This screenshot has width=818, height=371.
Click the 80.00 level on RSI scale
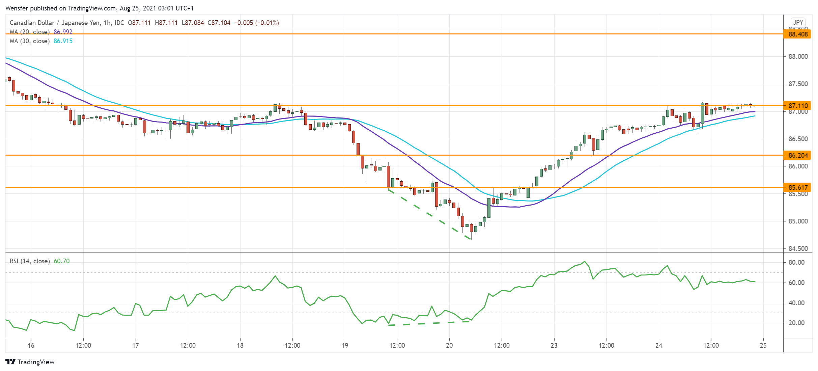796,262
